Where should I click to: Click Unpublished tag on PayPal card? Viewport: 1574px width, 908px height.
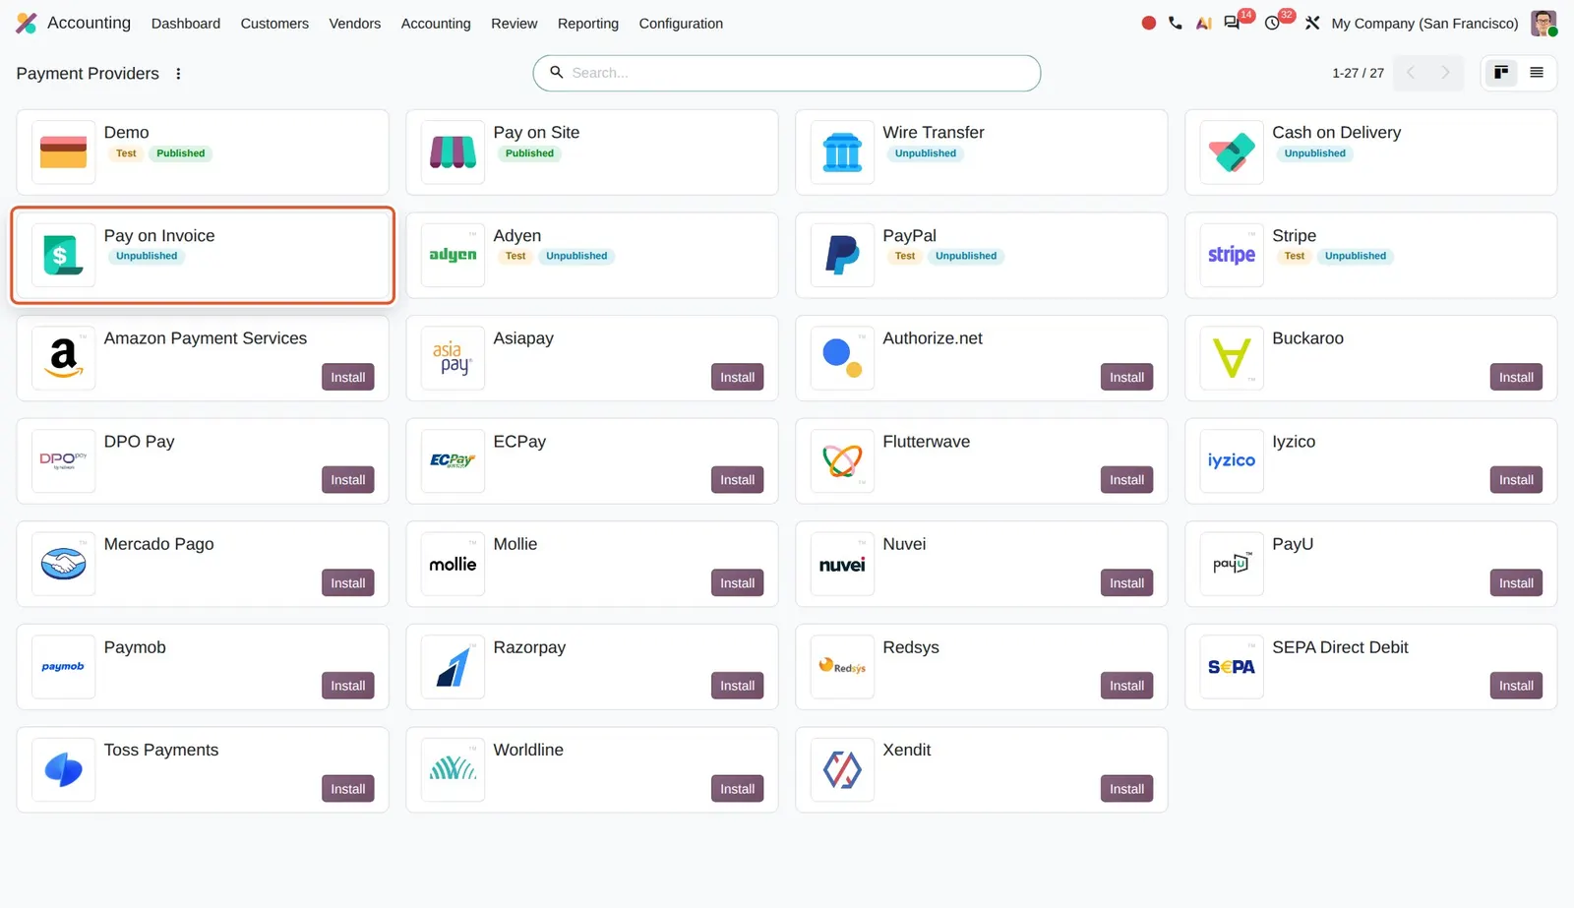pos(965,256)
